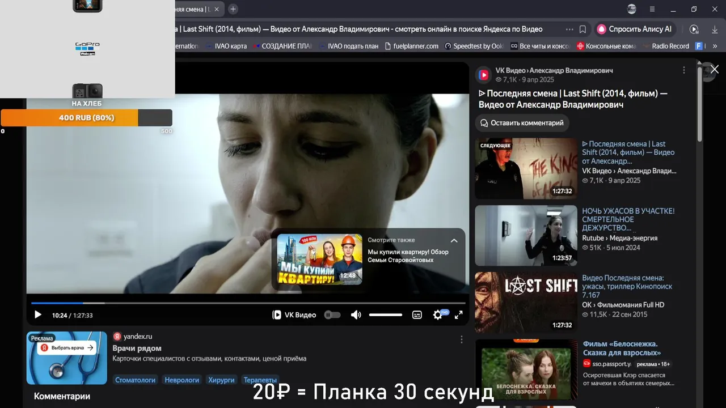Open the yandex.ru ad options menu
This screenshot has width=726, height=408.
pos(462,339)
